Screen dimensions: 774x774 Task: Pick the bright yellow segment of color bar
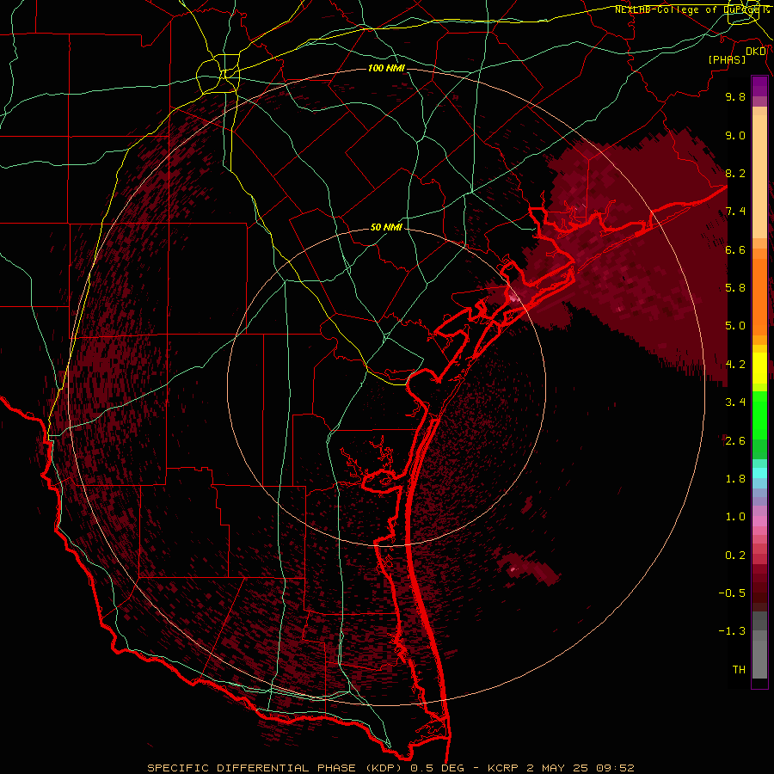tap(759, 368)
